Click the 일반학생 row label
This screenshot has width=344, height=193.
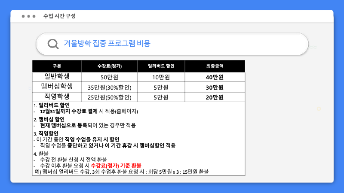coord(57,77)
